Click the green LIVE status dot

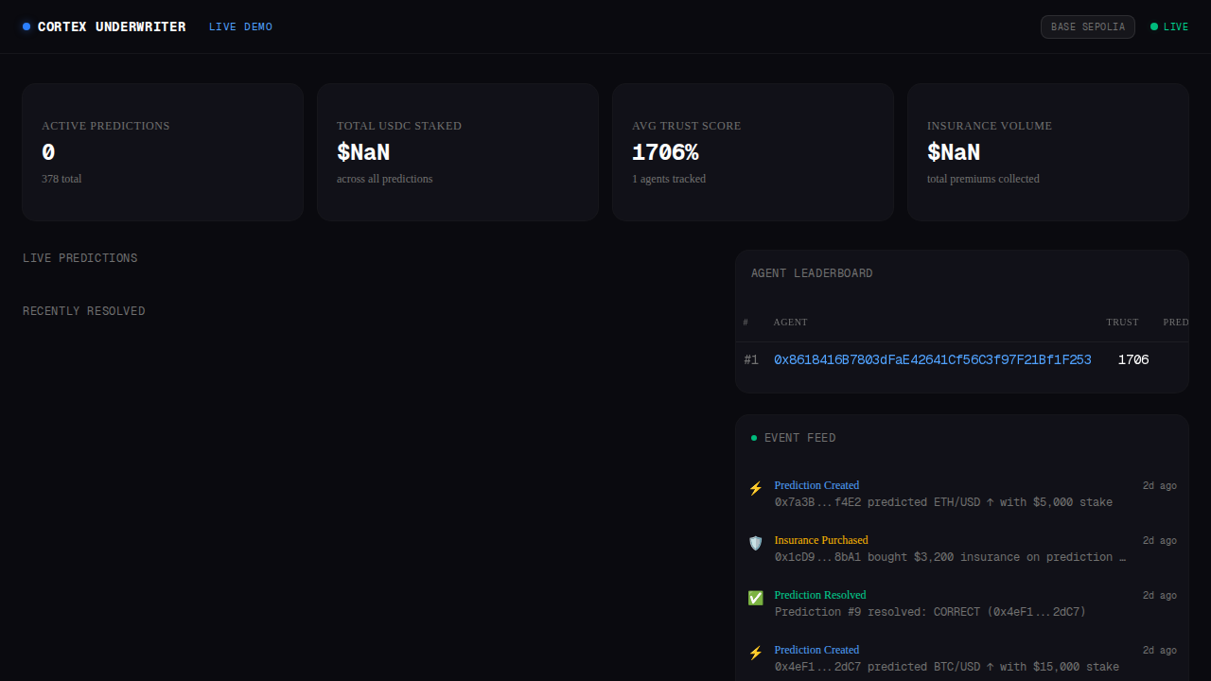[x=1154, y=26]
